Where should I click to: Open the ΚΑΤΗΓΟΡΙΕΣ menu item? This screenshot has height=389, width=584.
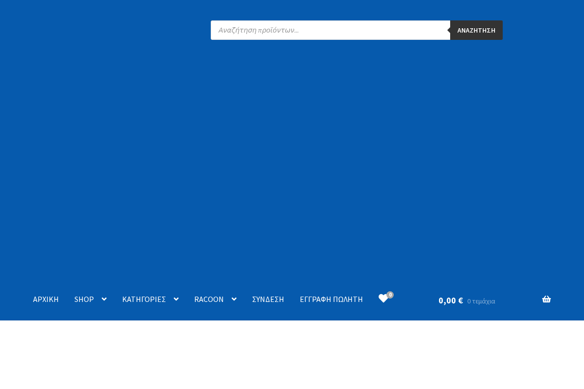(144, 299)
